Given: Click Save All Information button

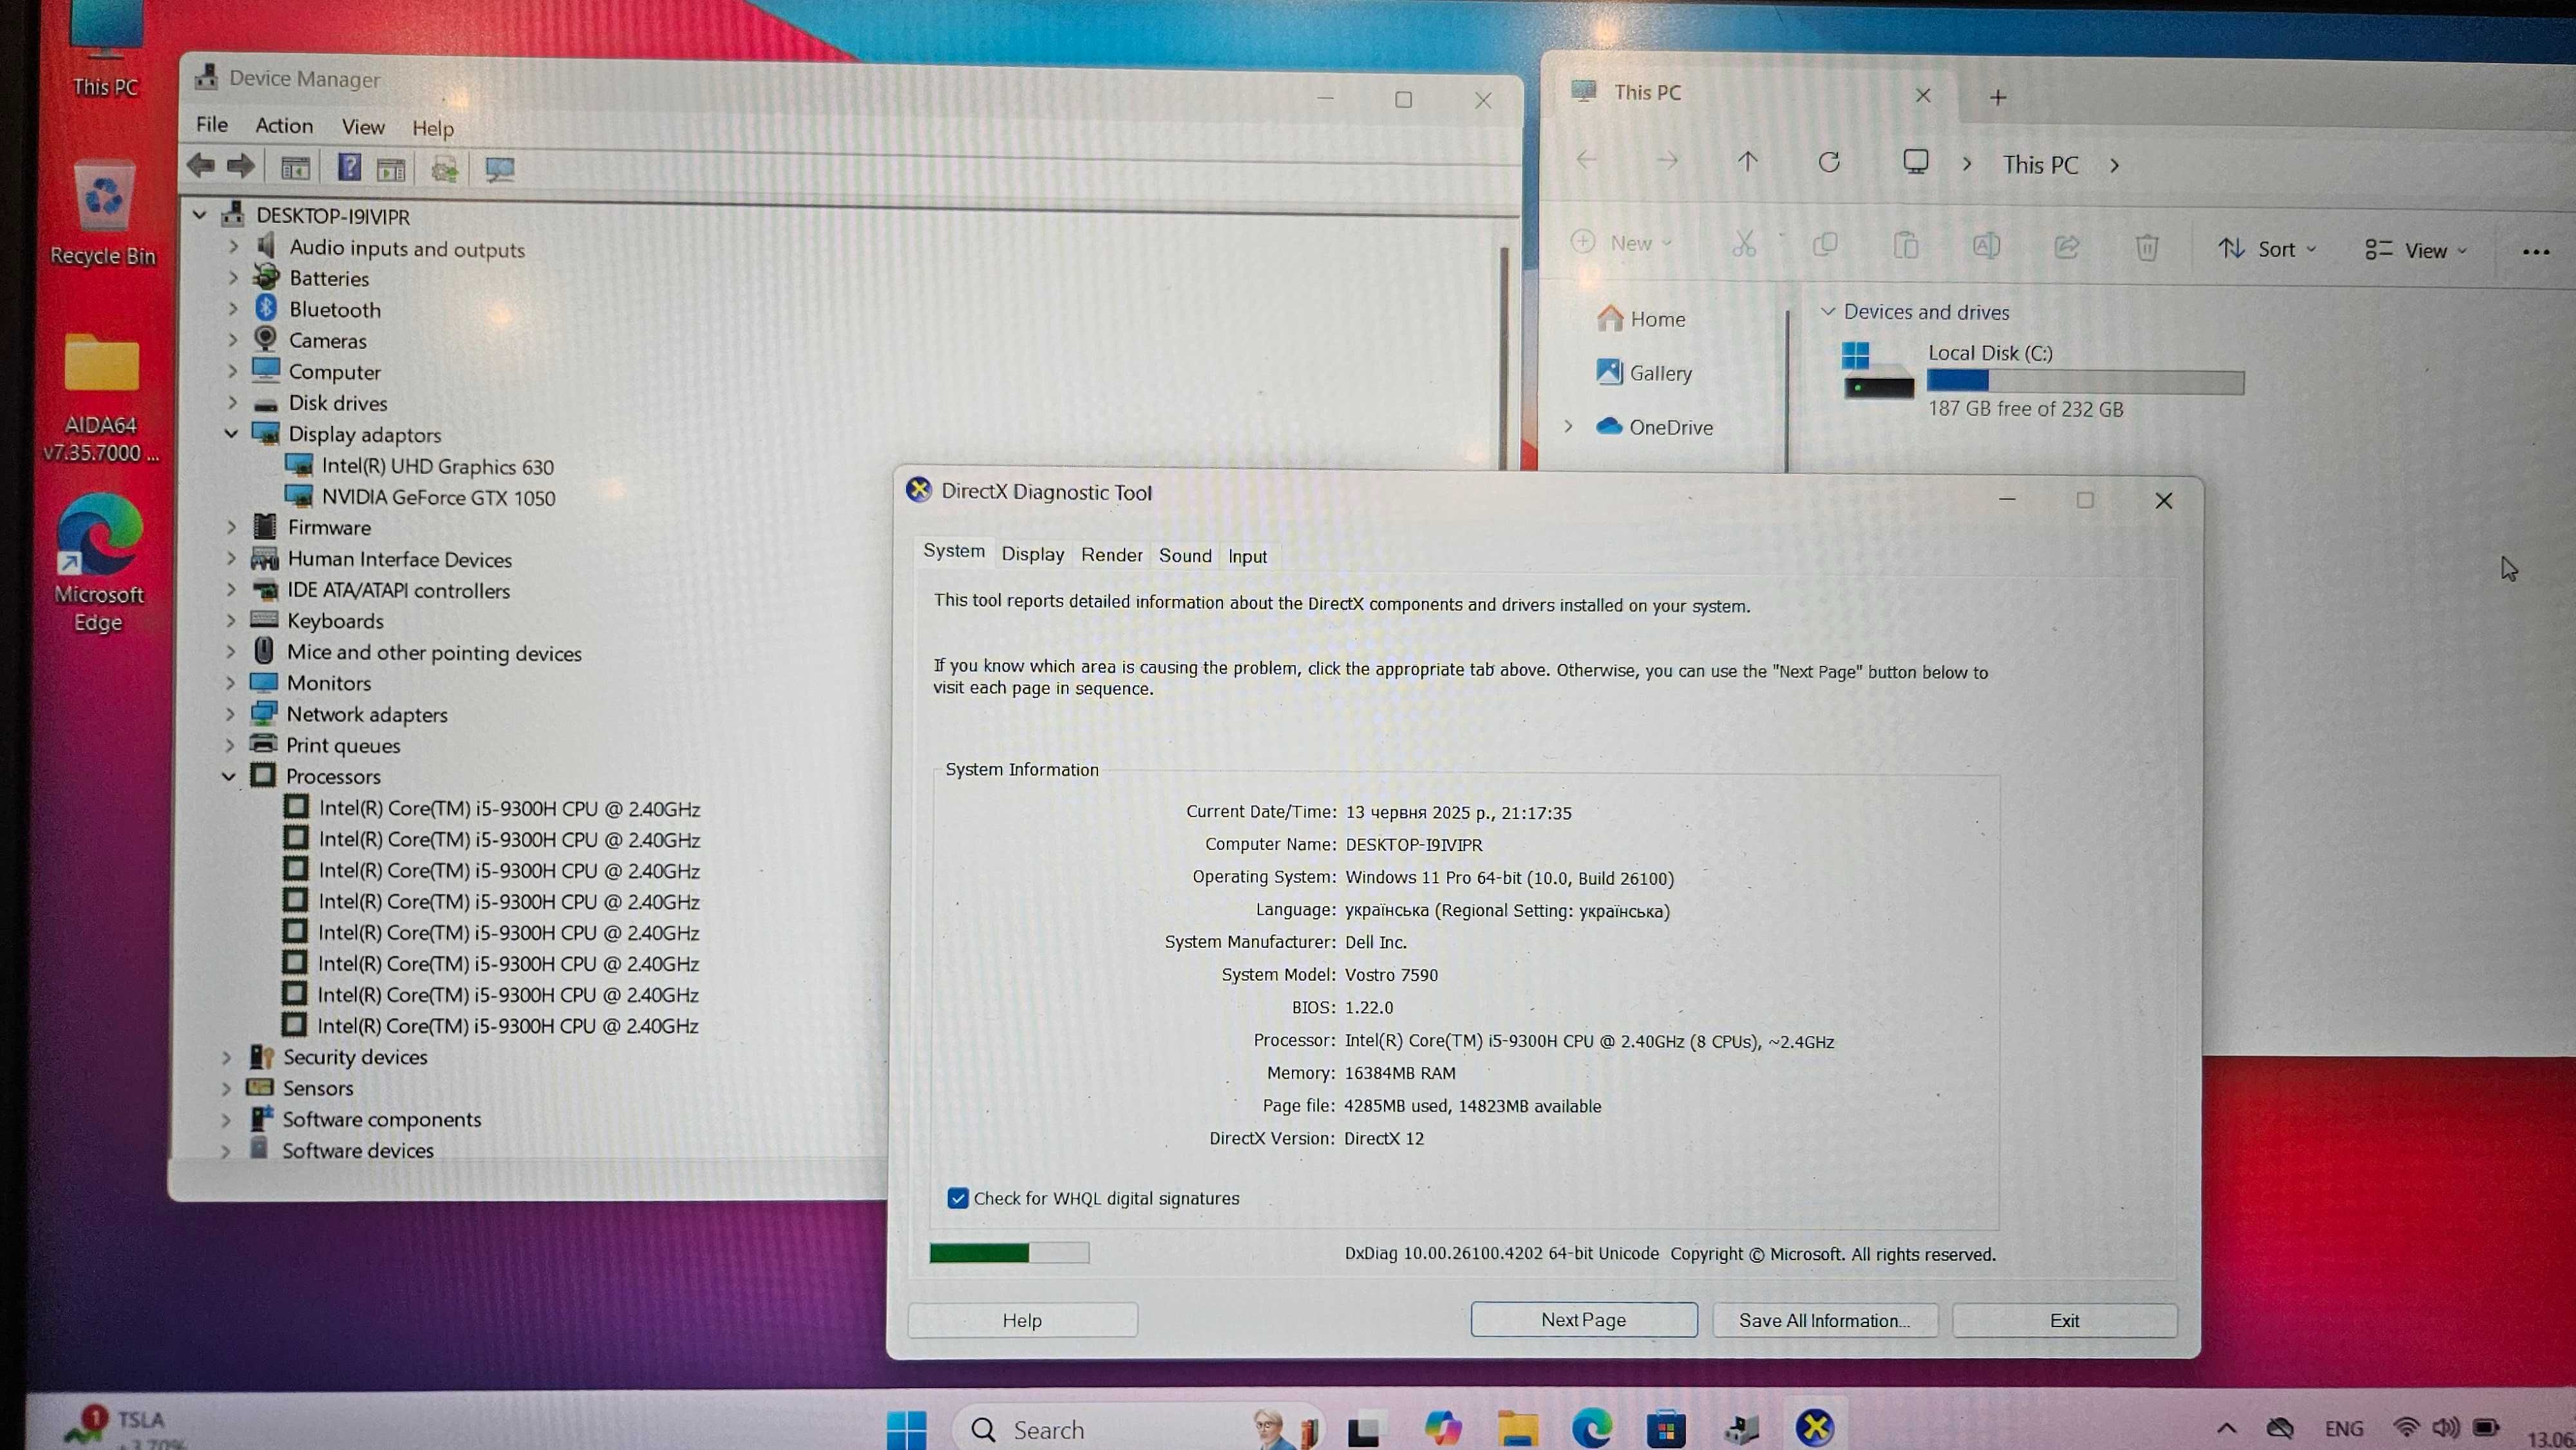Looking at the screenshot, I should point(1825,1321).
